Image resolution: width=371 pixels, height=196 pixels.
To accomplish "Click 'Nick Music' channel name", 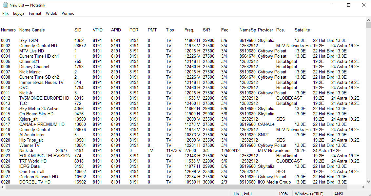I will tap(30, 72).
